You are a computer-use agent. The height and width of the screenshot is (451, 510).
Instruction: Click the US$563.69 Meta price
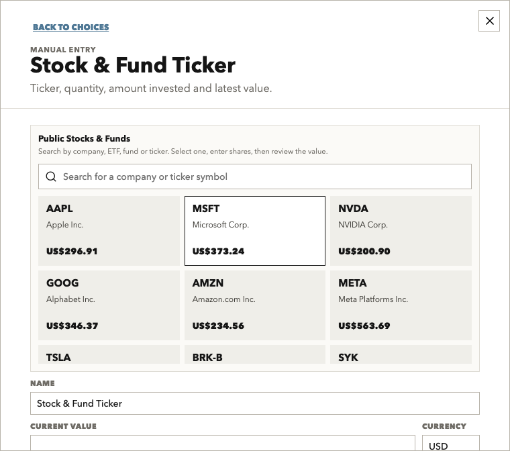point(364,325)
